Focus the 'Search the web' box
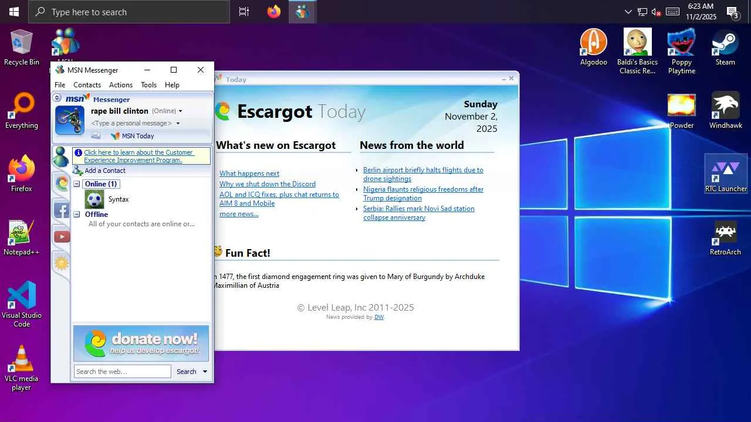 (x=122, y=372)
